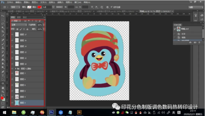The height and width of the screenshot is (116, 205).
Task: Select the Clone Stamp tool
Action: pyautogui.click(x=3, y=48)
